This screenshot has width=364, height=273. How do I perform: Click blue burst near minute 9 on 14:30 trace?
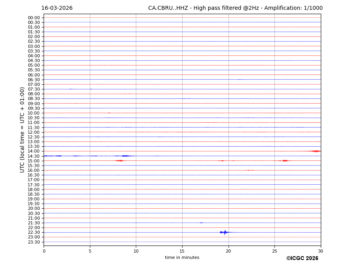click(125, 156)
